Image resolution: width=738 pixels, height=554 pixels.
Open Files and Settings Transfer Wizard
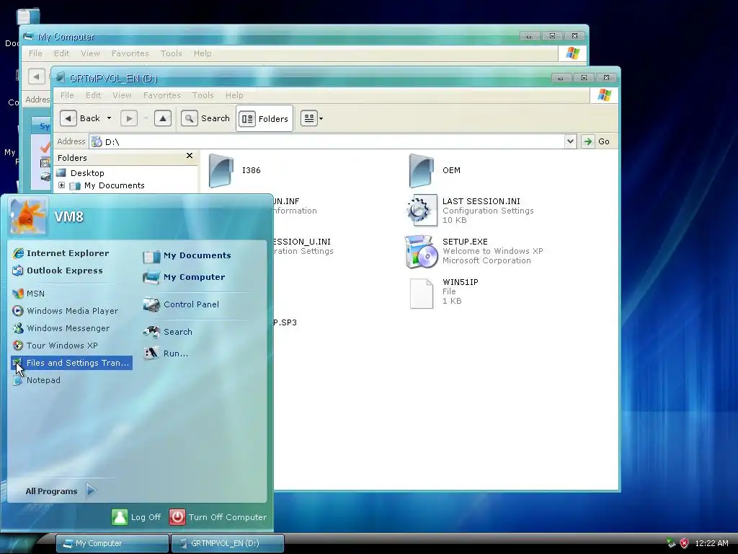coord(71,363)
